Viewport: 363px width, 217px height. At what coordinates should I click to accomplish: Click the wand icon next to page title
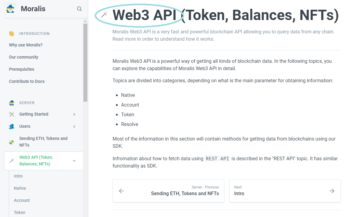pos(104,15)
